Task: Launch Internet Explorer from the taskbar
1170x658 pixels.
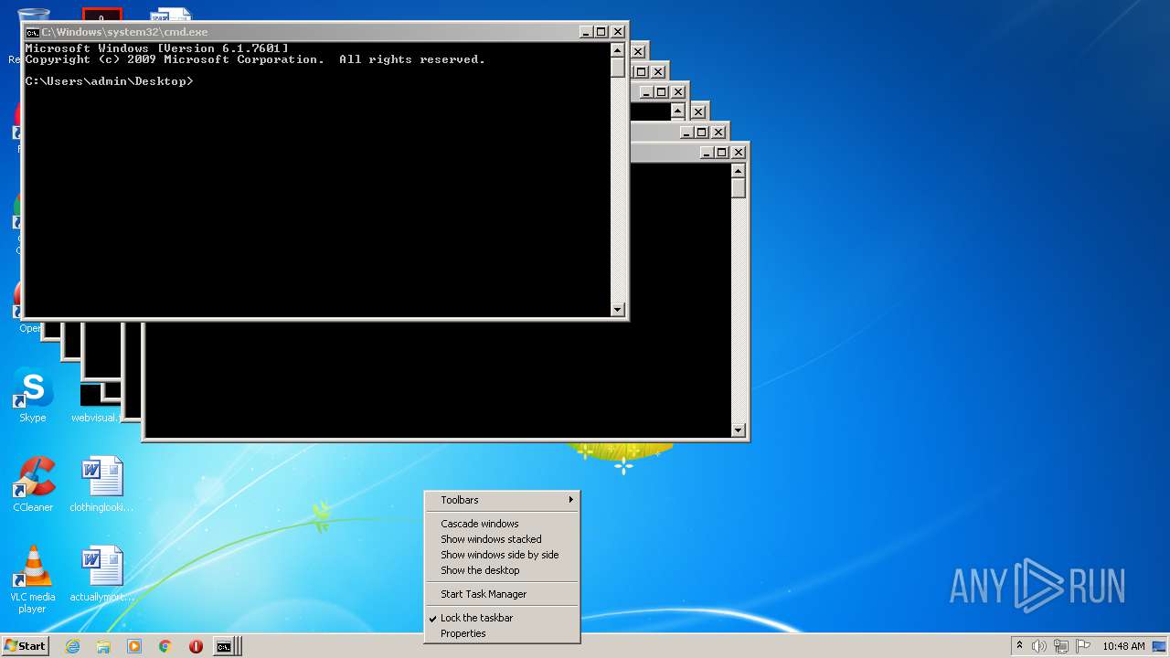Action: 72,646
